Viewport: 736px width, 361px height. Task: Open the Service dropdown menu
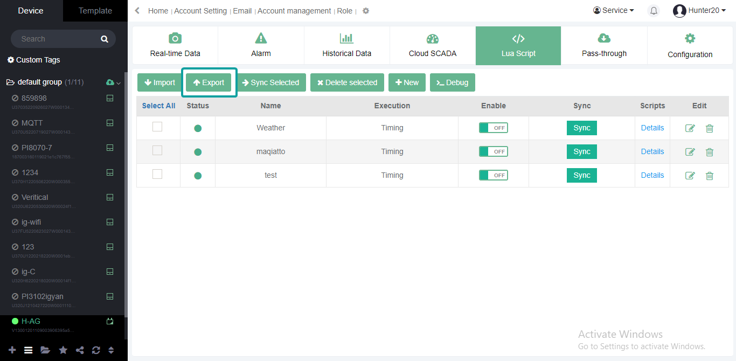[613, 11]
